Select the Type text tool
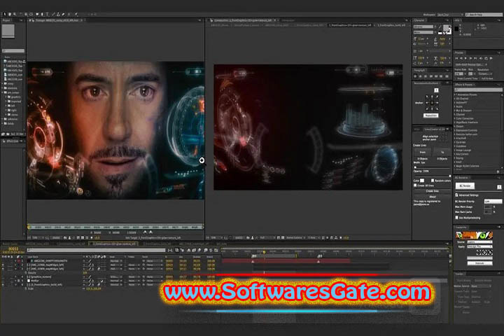Viewport: 504px width, 336px height. [x=48, y=14]
